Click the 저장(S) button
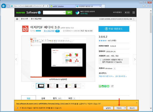153x112 pixels. [x=119, y=108]
